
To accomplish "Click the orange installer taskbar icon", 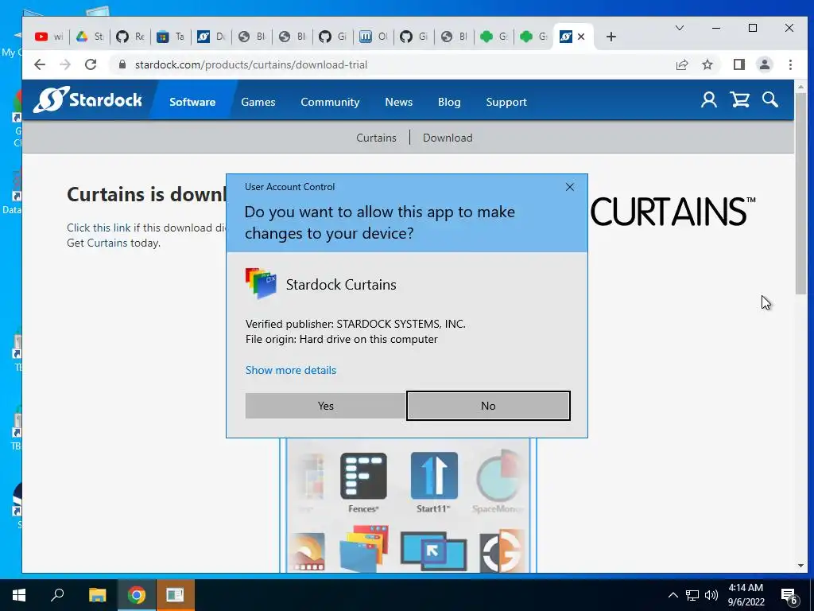I will pos(176,595).
